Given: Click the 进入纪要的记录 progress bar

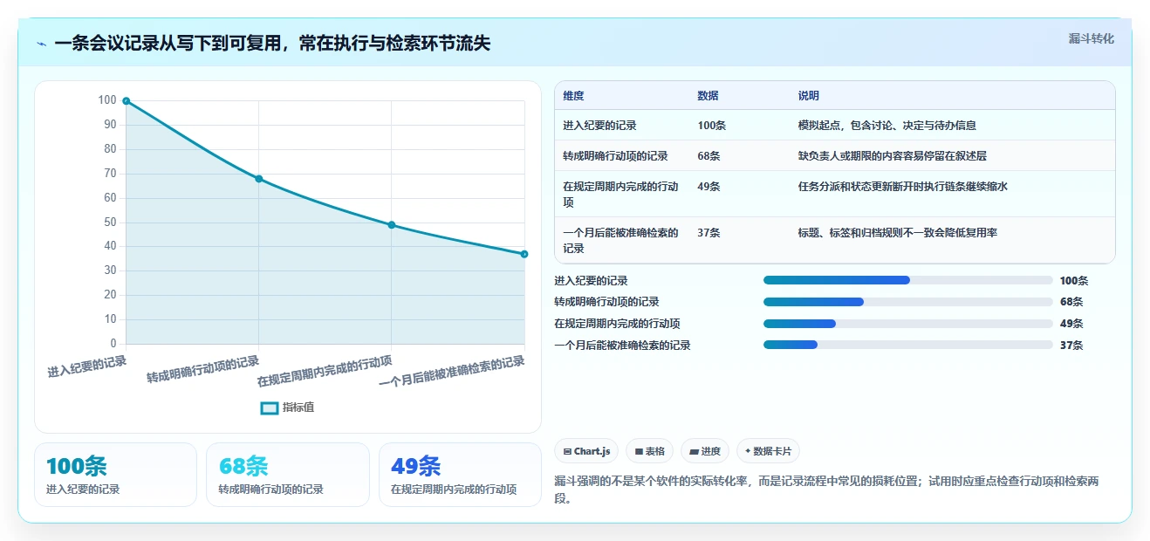Looking at the screenshot, I should coord(907,280).
